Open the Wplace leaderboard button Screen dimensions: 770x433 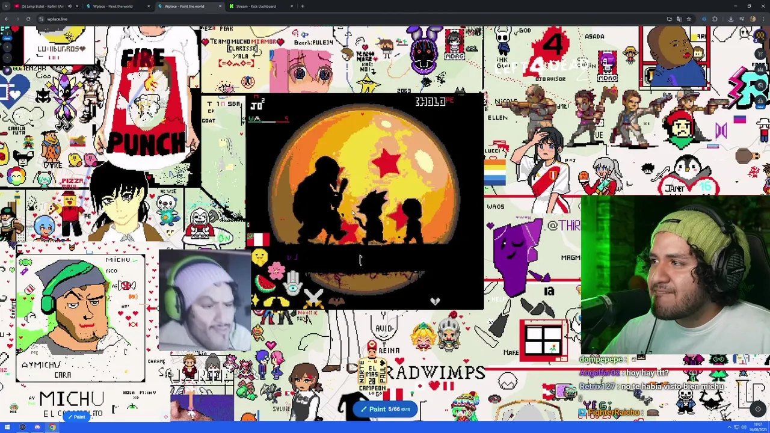pos(760,100)
